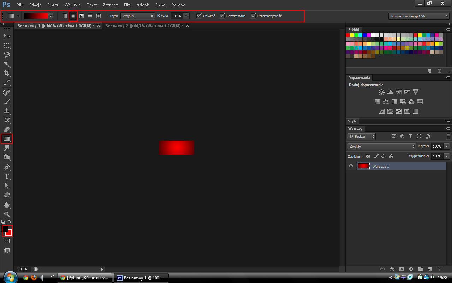Select the Zoom magnifier tool
The height and width of the screenshot is (283, 452).
(7, 214)
